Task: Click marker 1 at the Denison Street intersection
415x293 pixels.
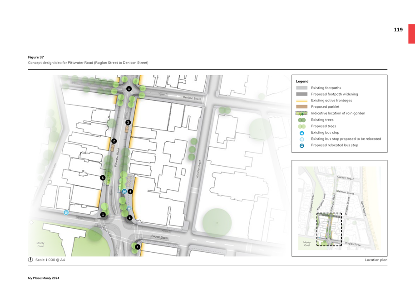Action: tap(129, 89)
